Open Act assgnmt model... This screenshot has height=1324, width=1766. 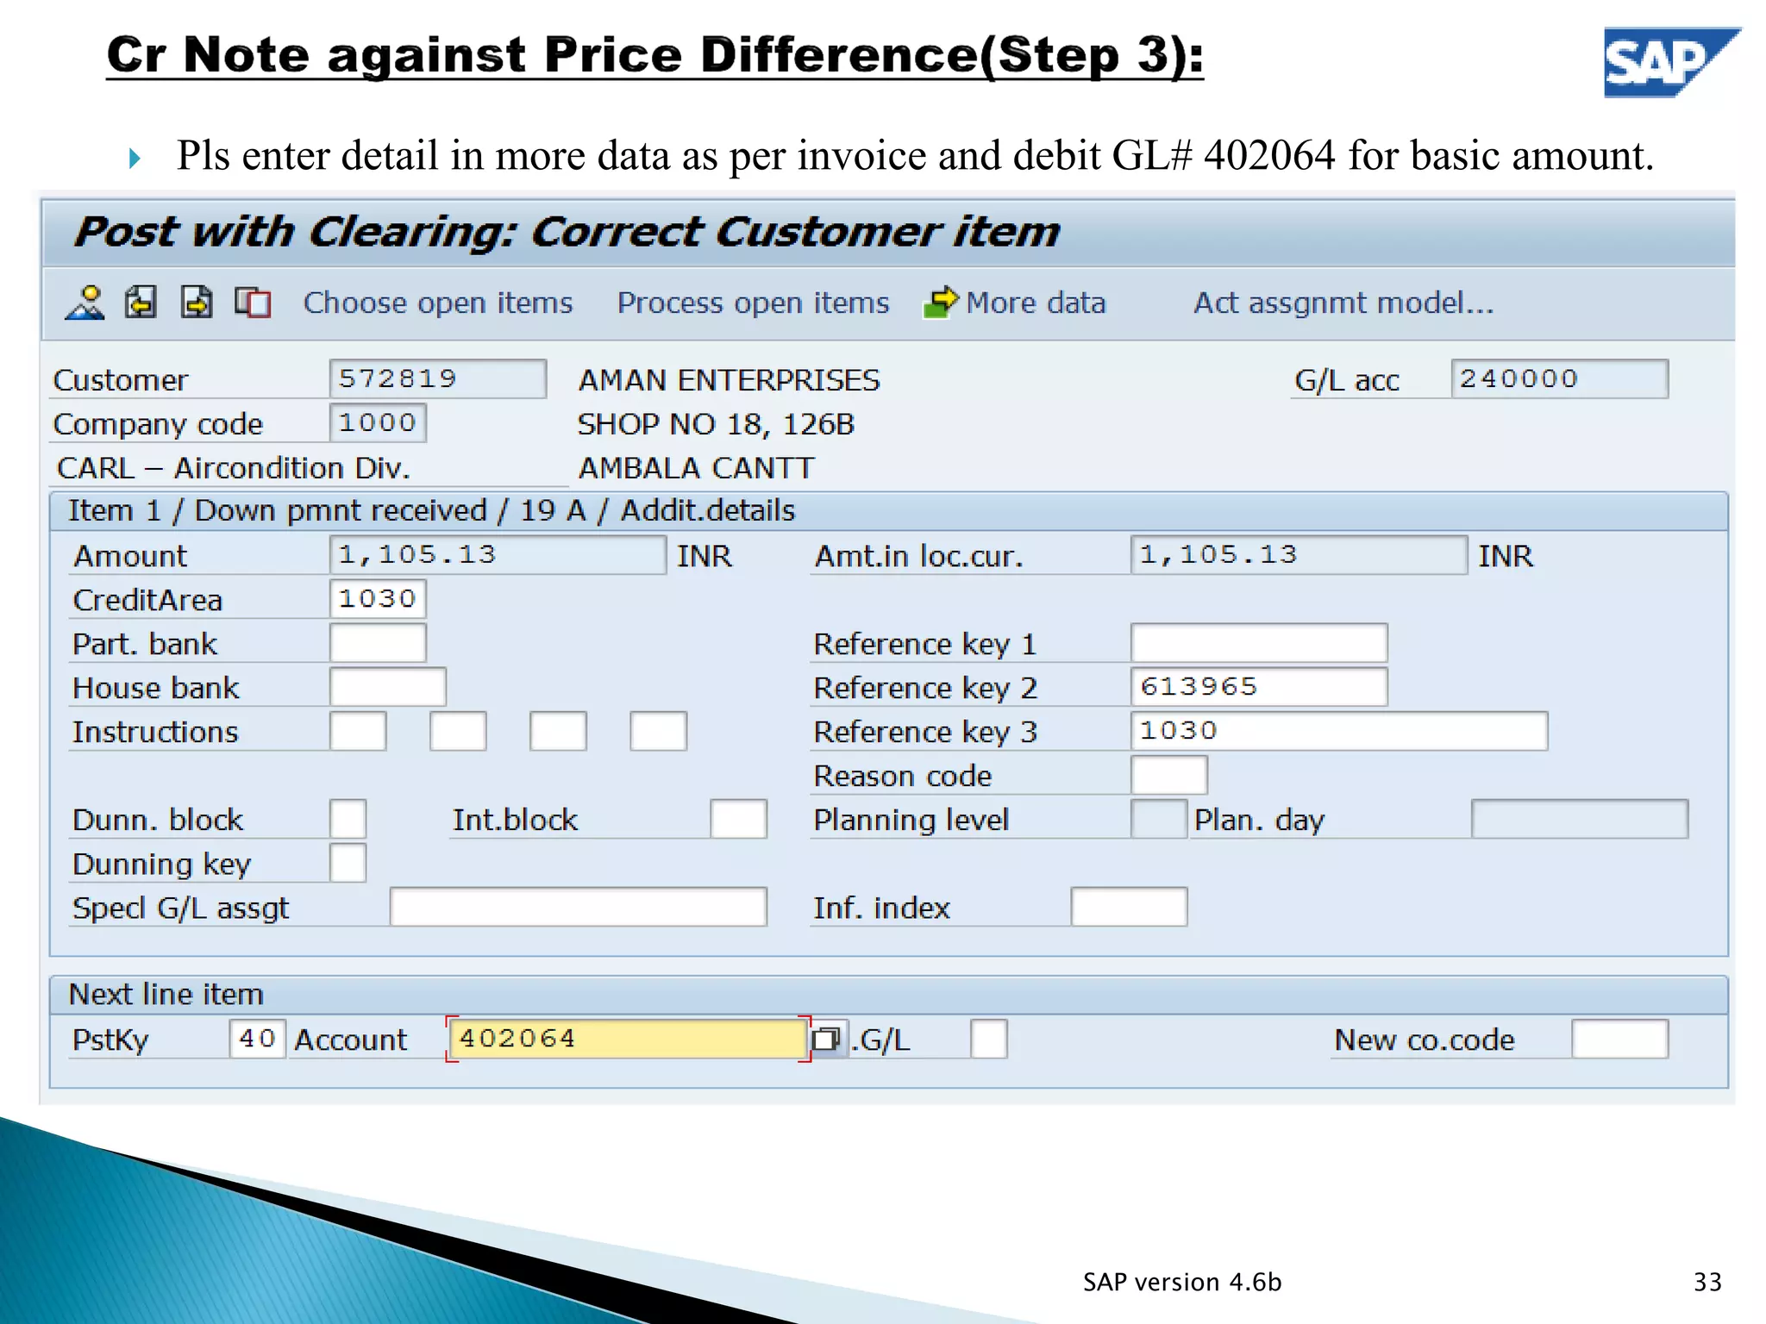point(1343,303)
